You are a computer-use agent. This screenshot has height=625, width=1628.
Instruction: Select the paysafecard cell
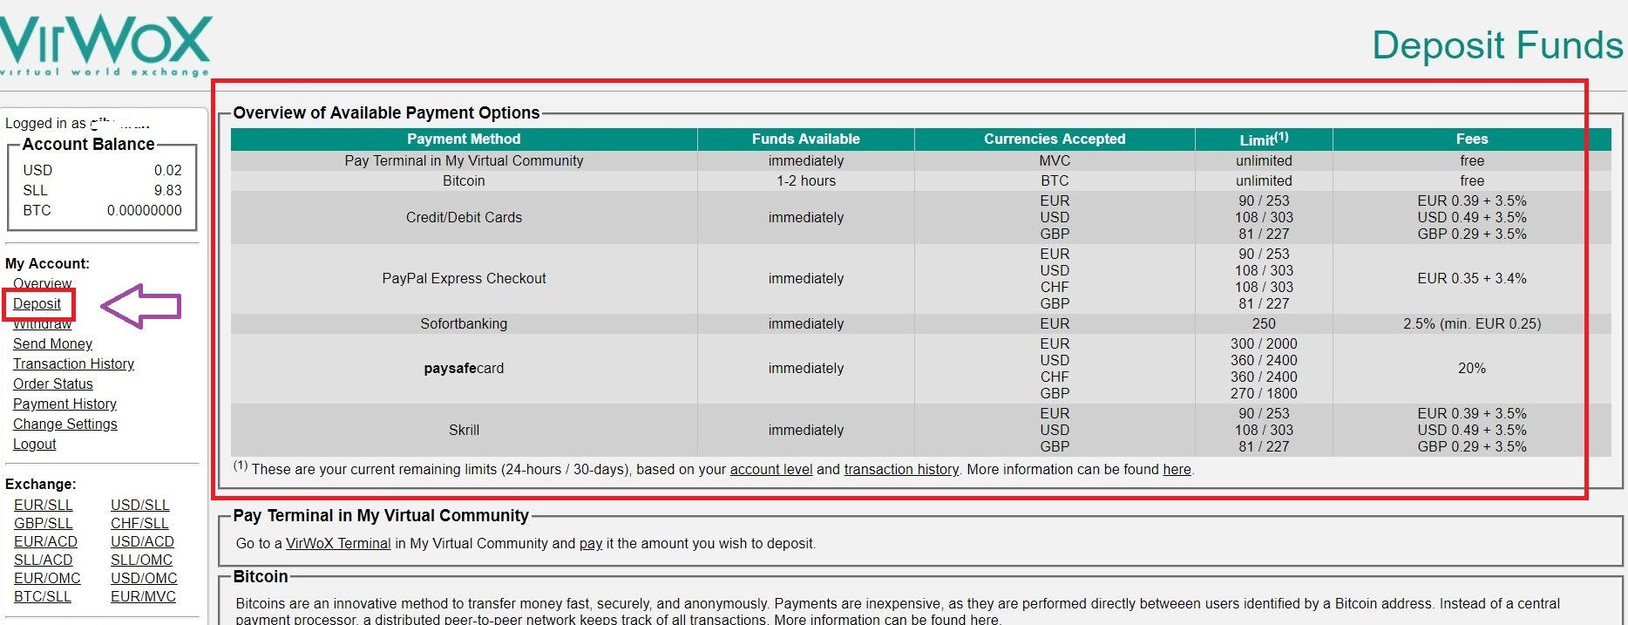(x=464, y=368)
